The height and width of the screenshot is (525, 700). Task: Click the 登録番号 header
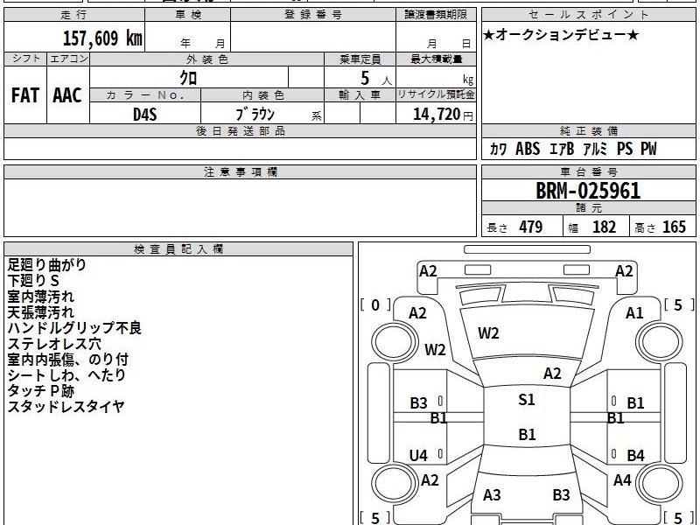click(x=313, y=15)
